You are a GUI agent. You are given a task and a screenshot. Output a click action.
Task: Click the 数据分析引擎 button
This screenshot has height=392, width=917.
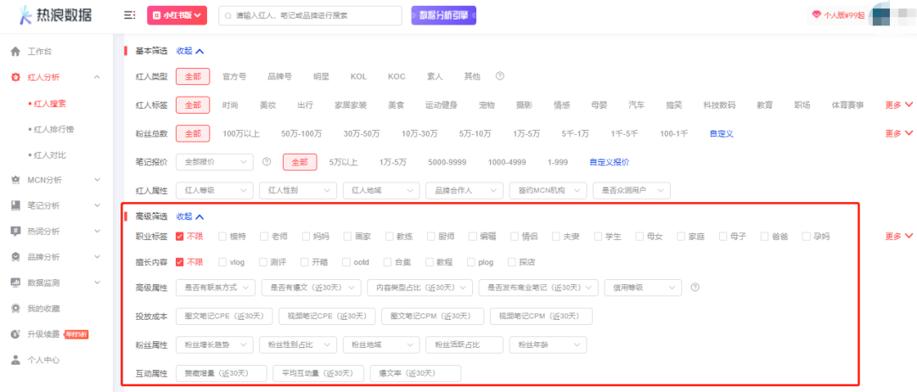(x=443, y=15)
